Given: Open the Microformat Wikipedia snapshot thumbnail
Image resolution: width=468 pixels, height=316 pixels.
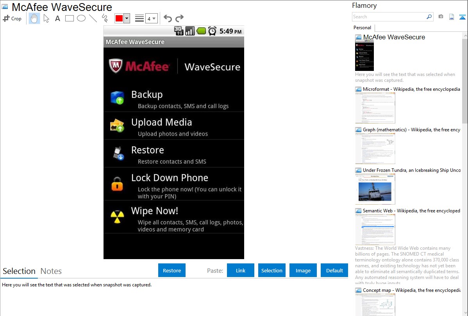Looking at the screenshot, I should (375, 108).
